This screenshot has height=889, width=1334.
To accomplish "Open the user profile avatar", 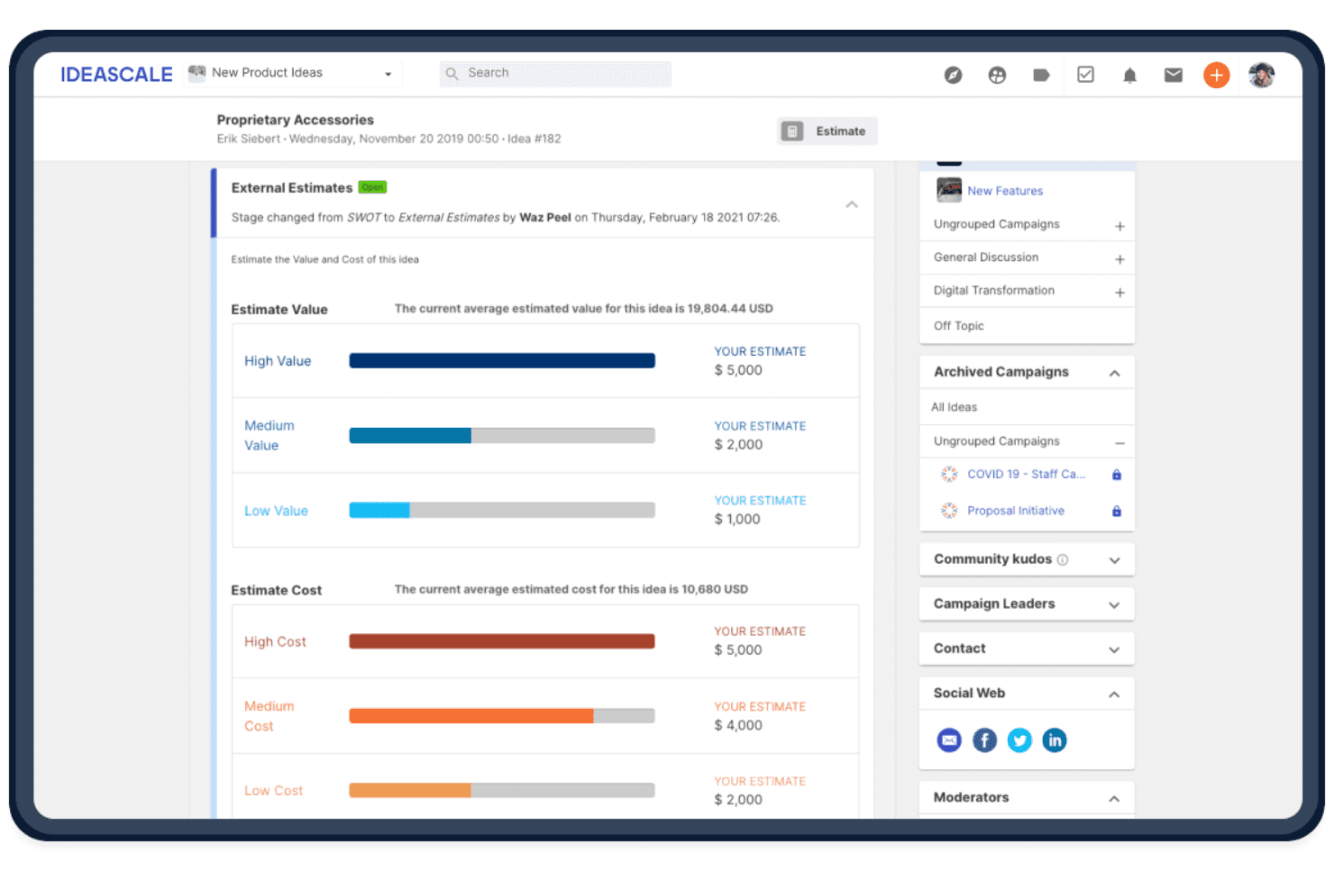I will [1261, 75].
